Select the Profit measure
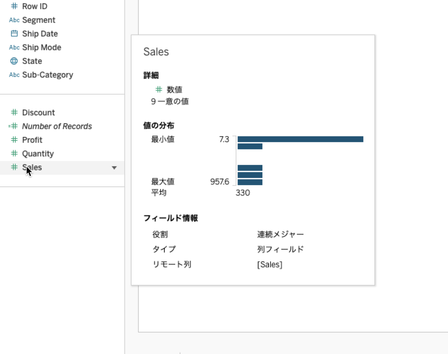Screen dimensions: 448x354 pos(32,140)
